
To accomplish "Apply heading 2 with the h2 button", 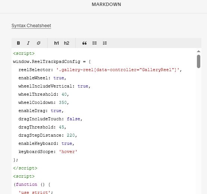I will pyautogui.click(x=66, y=43).
